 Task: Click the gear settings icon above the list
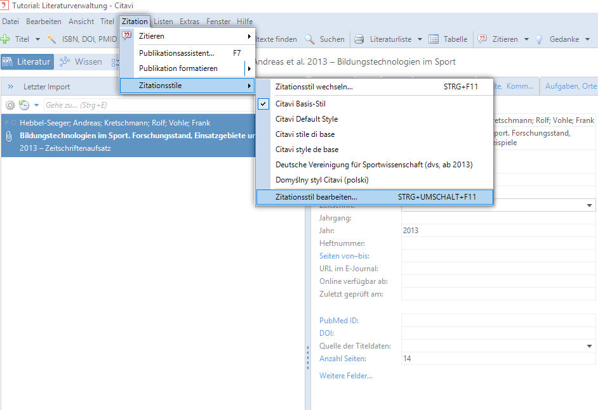[x=10, y=105]
